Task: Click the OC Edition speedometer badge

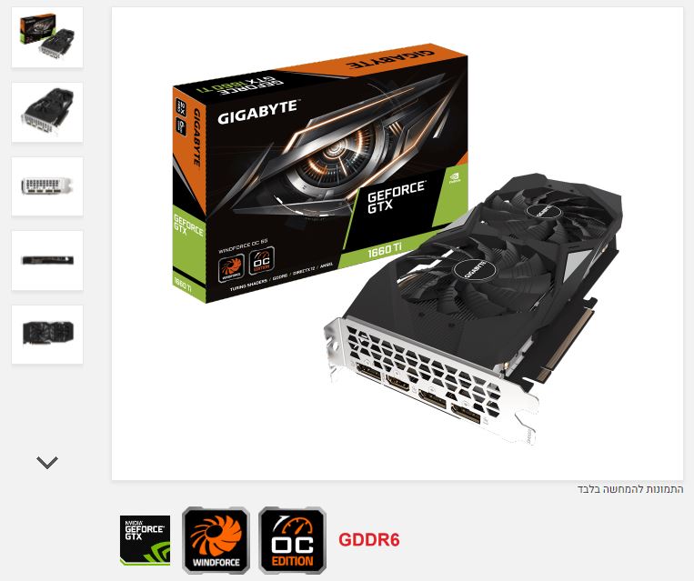Action: coord(292,540)
